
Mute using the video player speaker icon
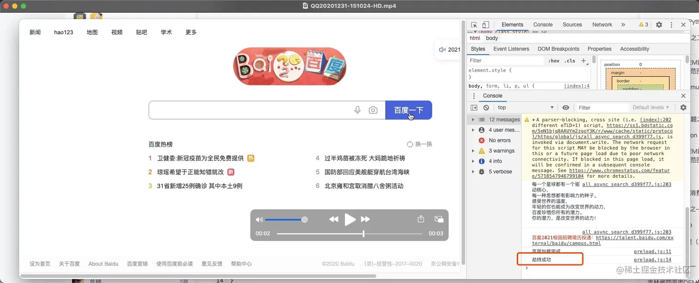click(259, 220)
